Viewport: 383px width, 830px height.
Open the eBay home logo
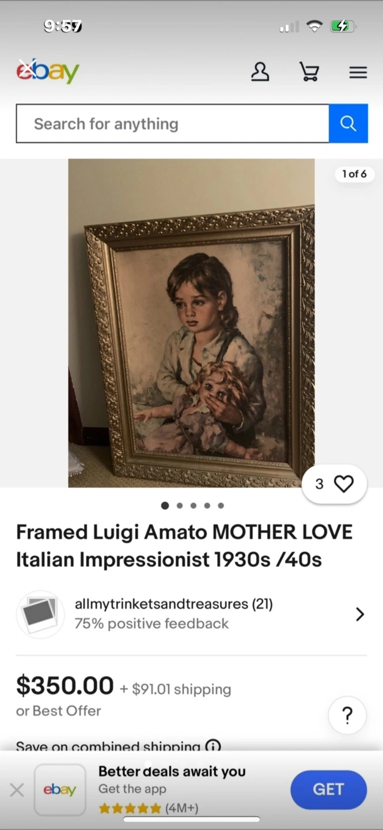[48, 71]
